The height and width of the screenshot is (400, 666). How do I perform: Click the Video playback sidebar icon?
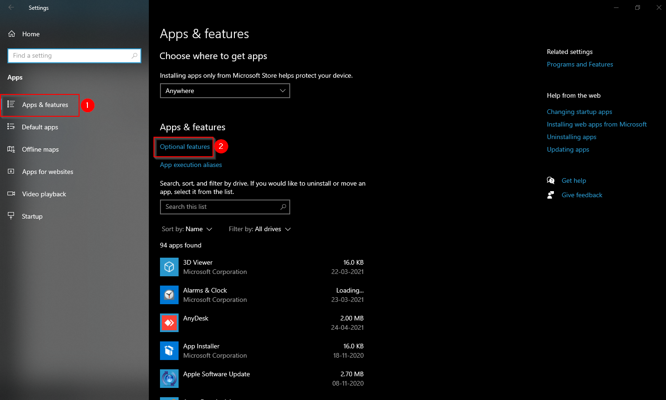11,193
